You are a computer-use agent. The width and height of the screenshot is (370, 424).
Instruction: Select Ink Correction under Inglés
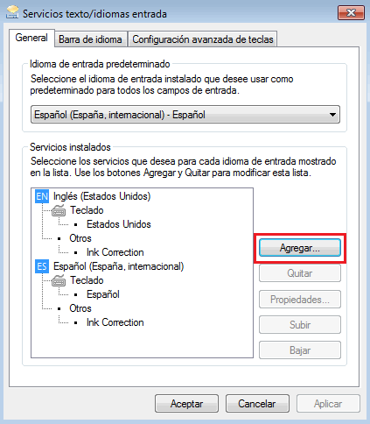tap(115, 252)
